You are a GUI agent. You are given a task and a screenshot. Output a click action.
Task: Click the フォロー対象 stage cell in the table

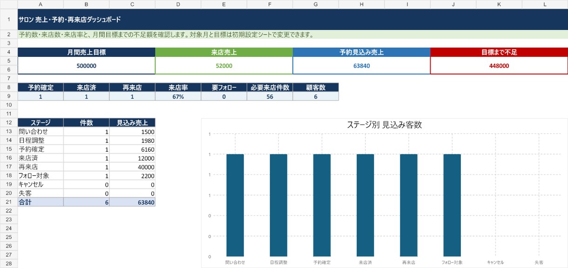pos(41,176)
